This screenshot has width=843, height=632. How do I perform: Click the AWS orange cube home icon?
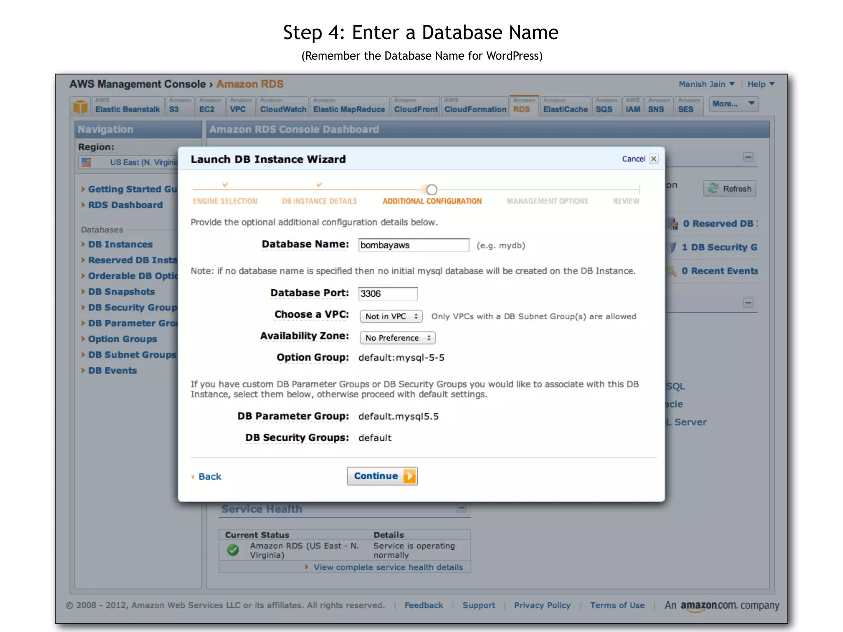click(80, 106)
